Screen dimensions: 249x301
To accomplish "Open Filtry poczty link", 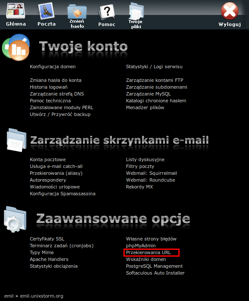I will coord(140,166).
